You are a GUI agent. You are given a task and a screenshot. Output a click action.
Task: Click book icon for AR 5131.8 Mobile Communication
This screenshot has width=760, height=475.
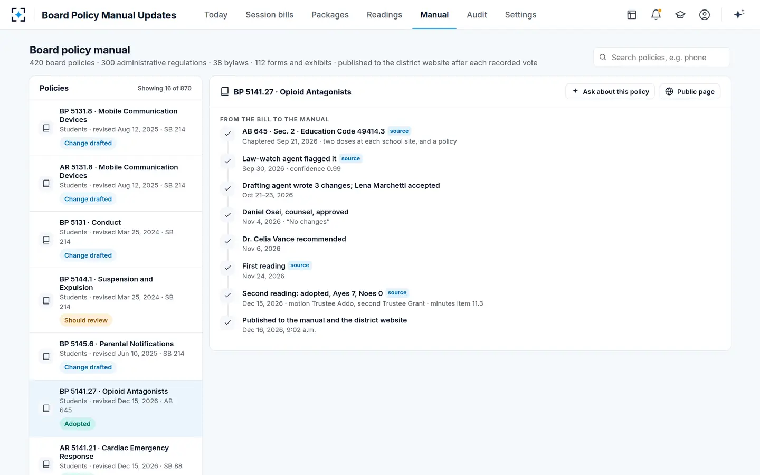(x=46, y=184)
